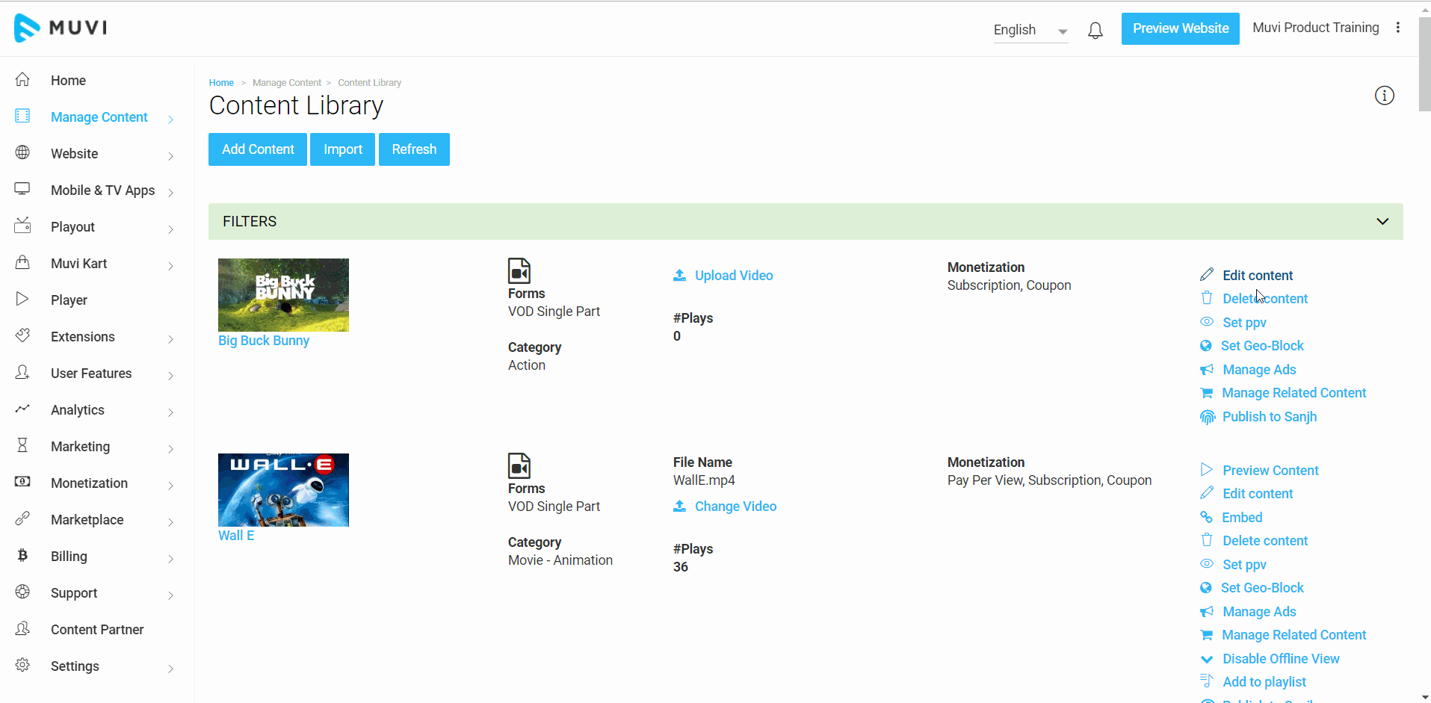Expand the Muvi Kart submenu arrow

[171, 265]
